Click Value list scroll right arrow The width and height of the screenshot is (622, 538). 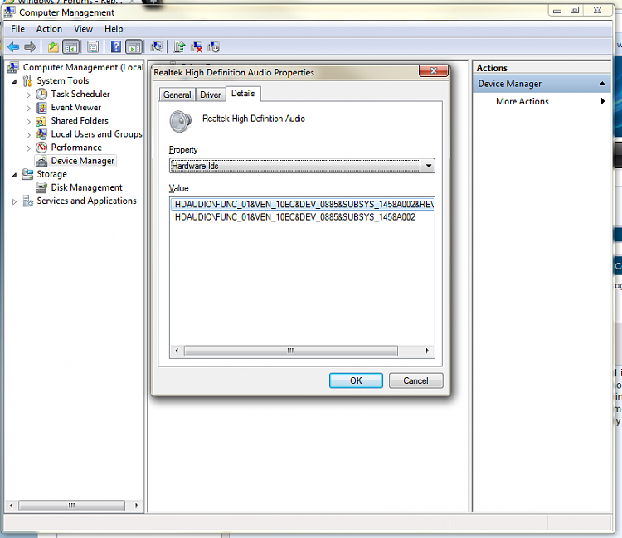pyautogui.click(x=427, y=351)
